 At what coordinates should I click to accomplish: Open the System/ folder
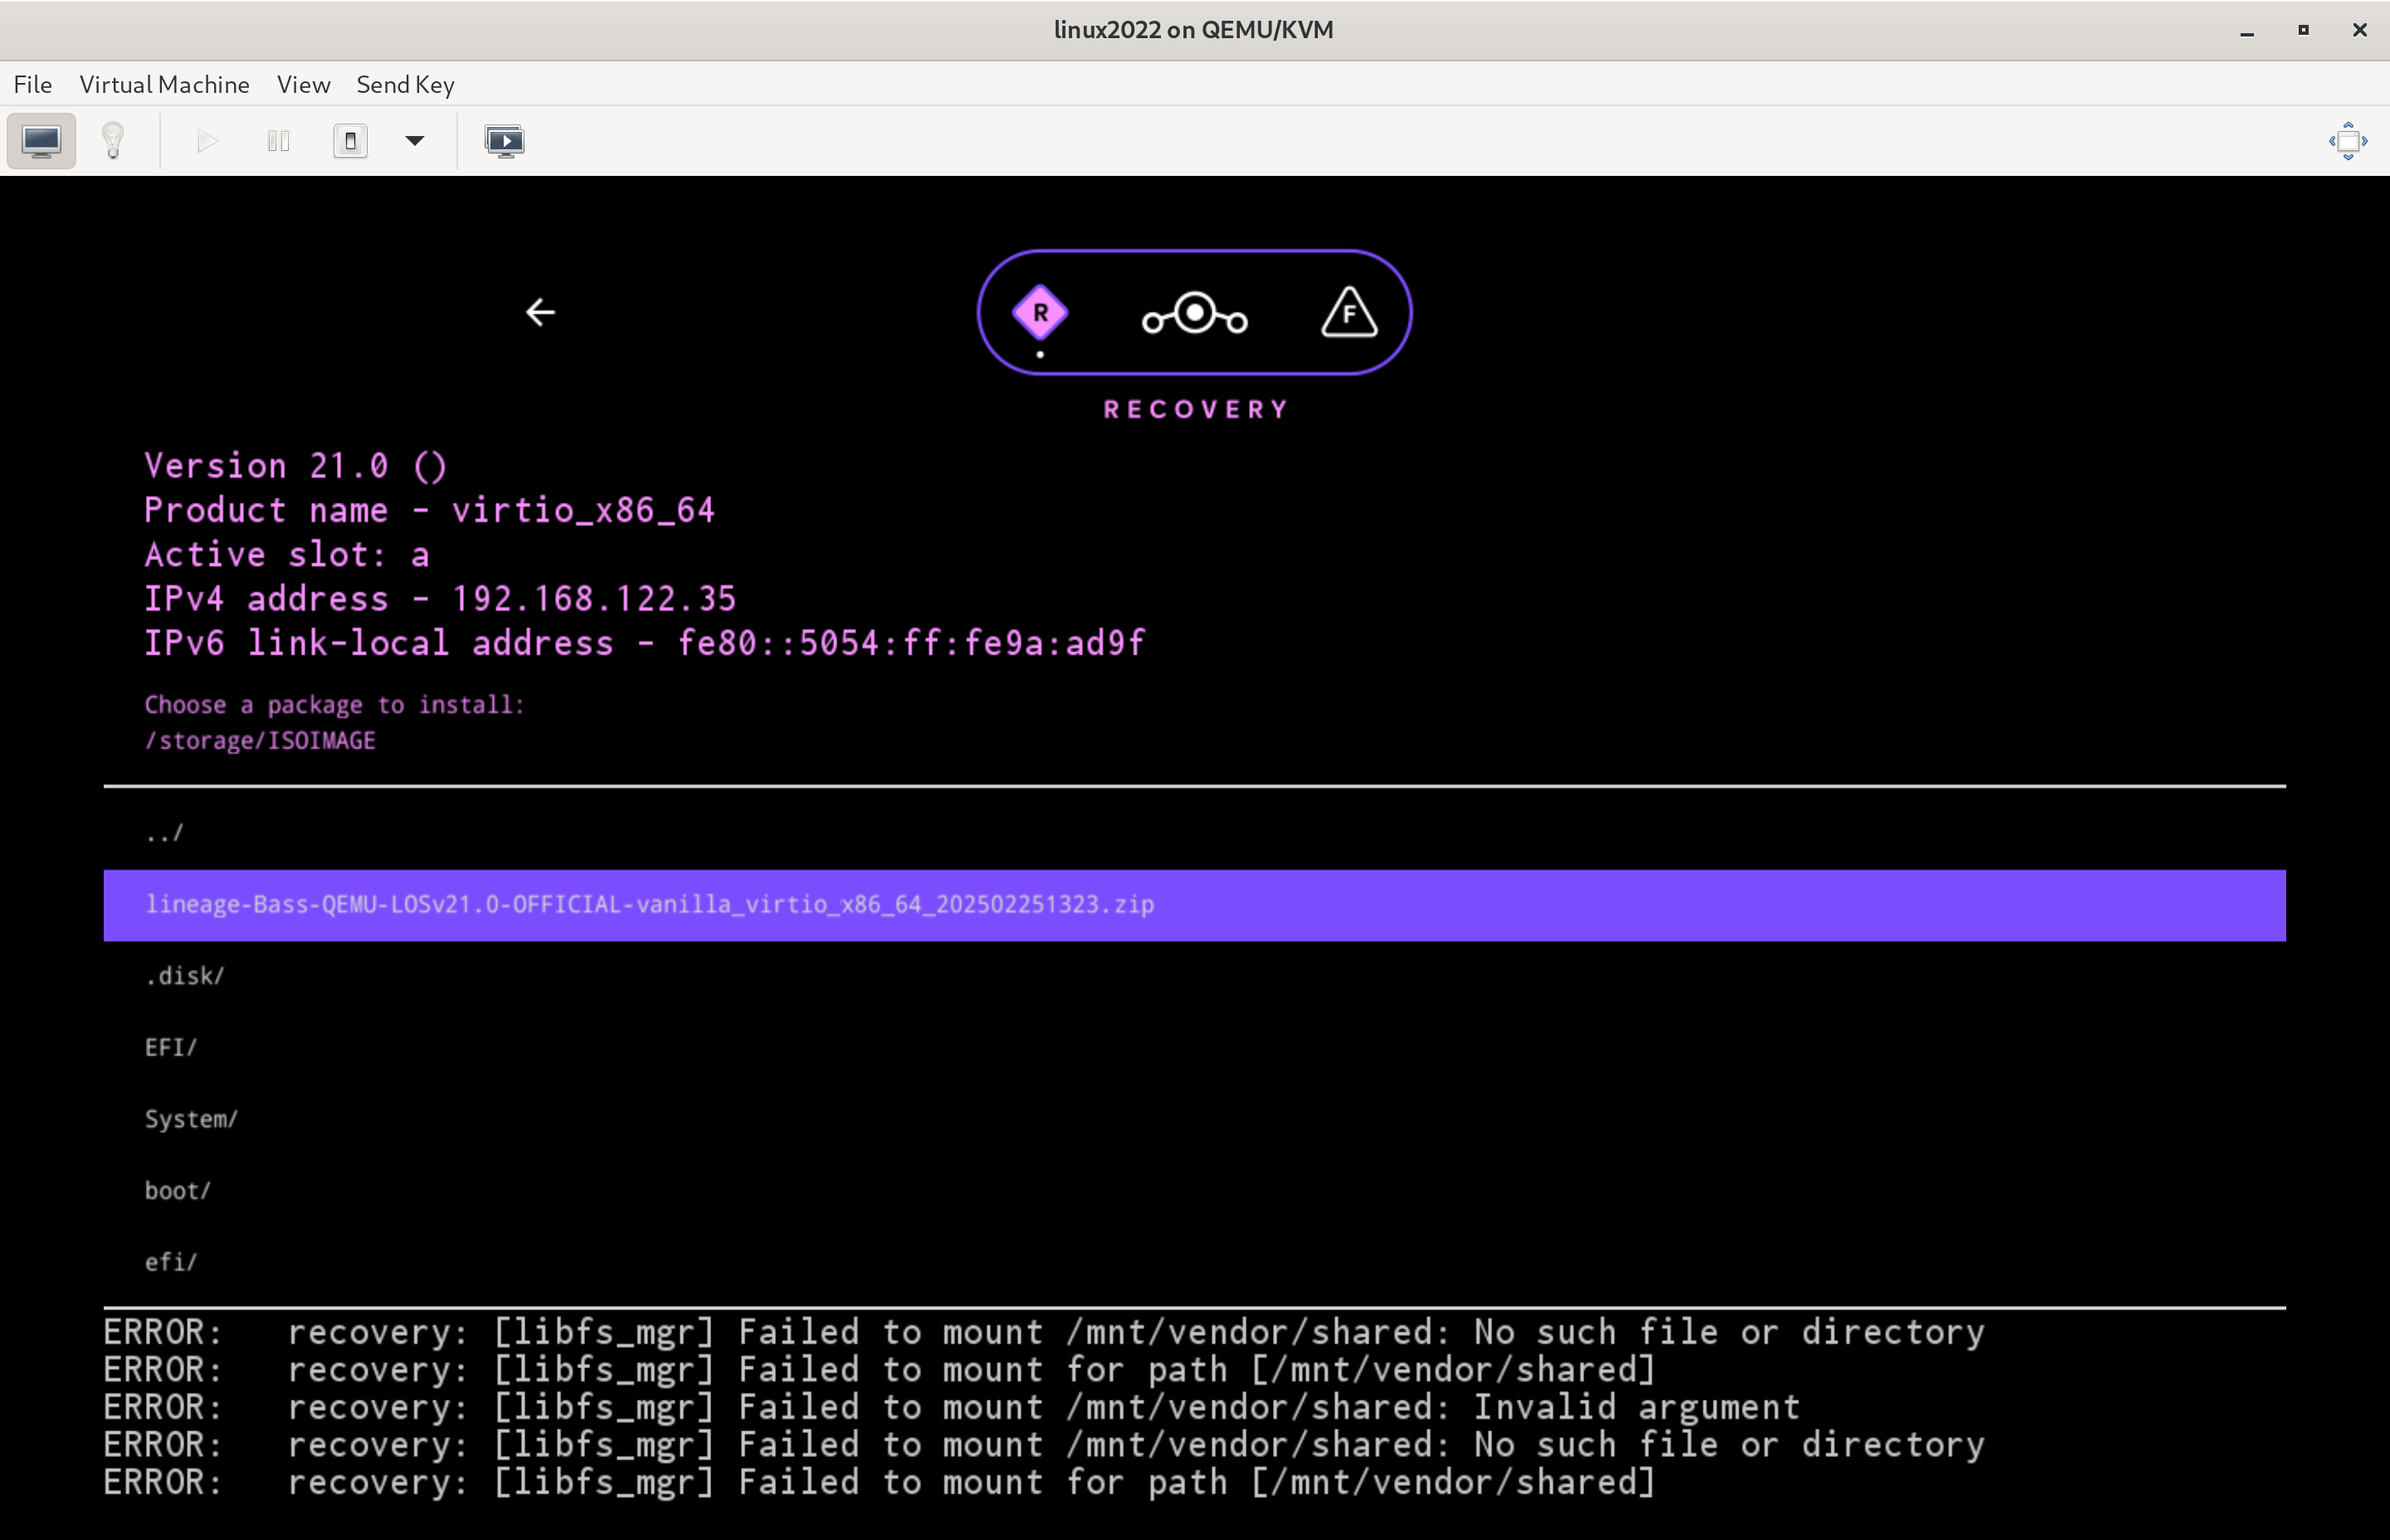pyautogui.click(x=1194, y=1120)
